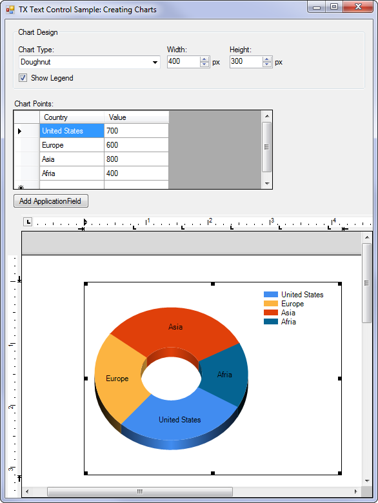Increase Width with the up spinner arrow

click(x=204, y=59)
